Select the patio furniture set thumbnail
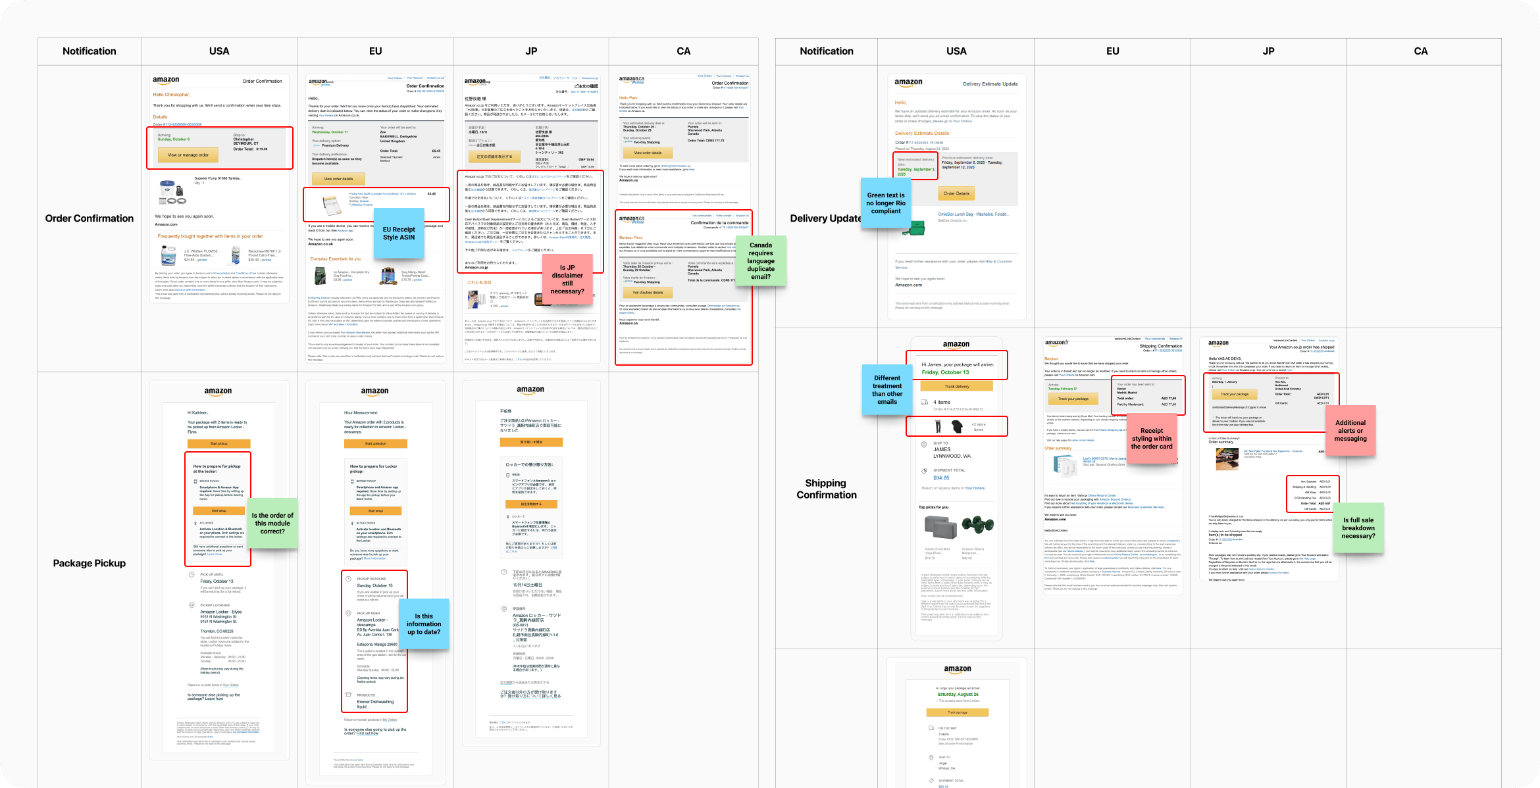Screen dimensions: 1540x788 click(x=1227, y=458)
